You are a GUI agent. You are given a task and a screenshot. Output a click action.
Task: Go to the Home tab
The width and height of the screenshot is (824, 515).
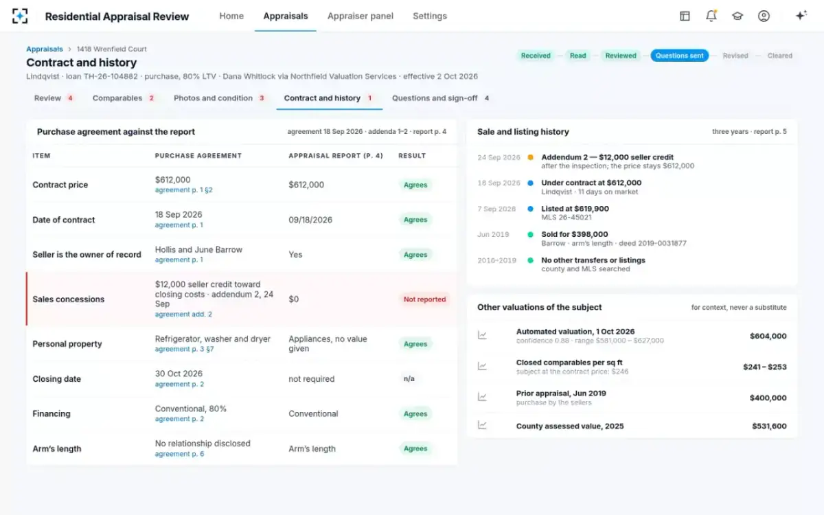[231, 16]
